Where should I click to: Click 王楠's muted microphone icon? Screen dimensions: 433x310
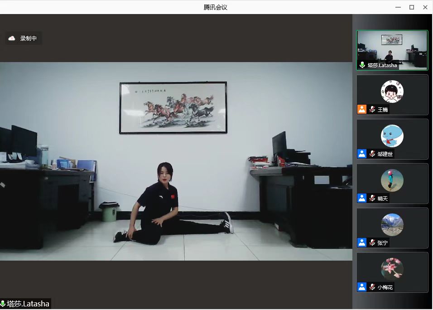(x=372, y=109)
